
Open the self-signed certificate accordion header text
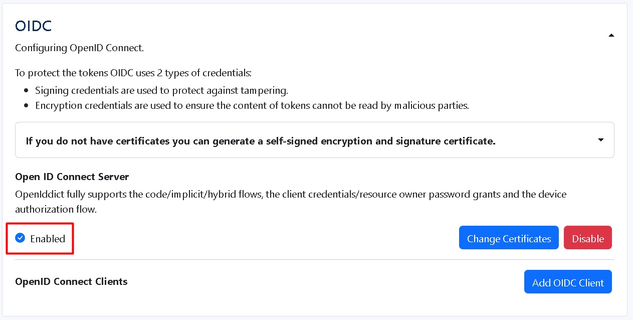coord(261,141)
